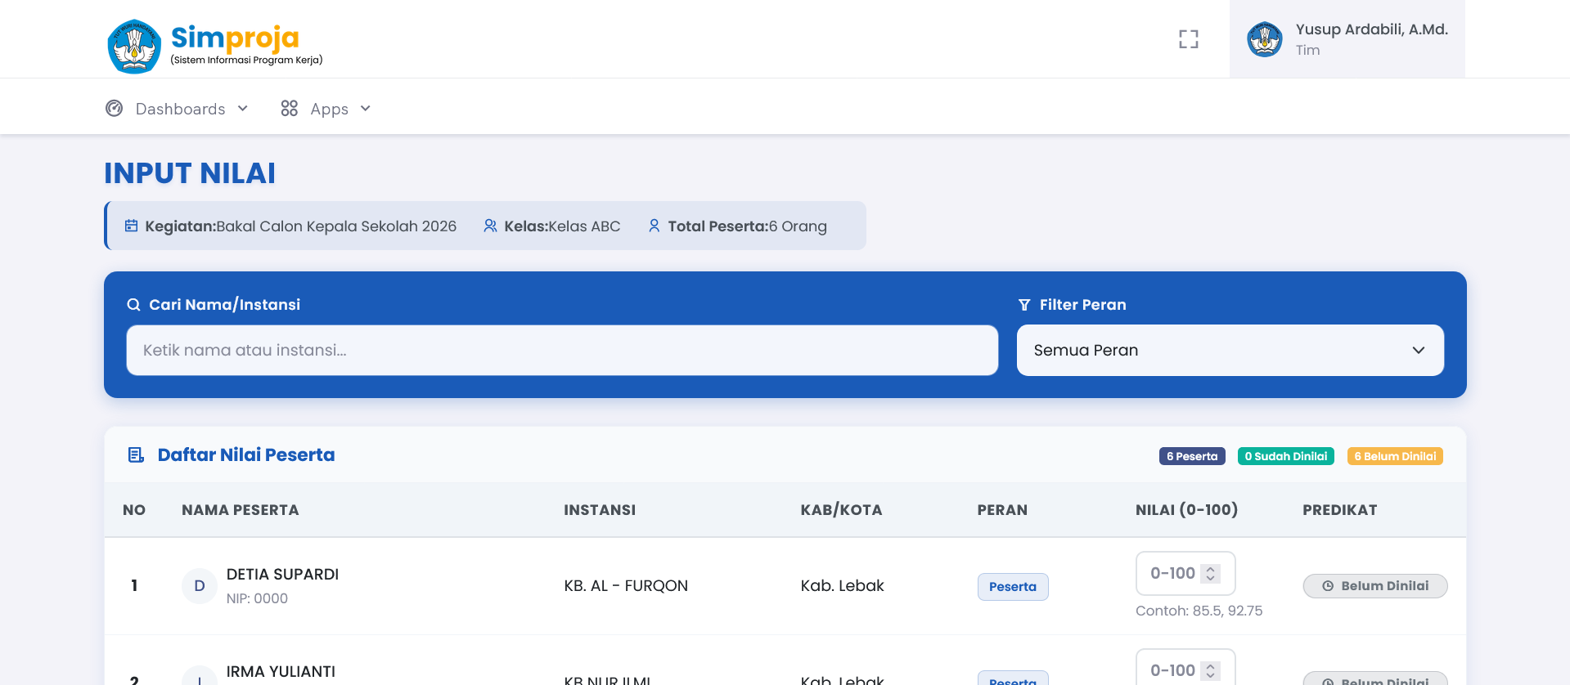Open the Apps menu
1570x685 pixels.
pos(326,108)
